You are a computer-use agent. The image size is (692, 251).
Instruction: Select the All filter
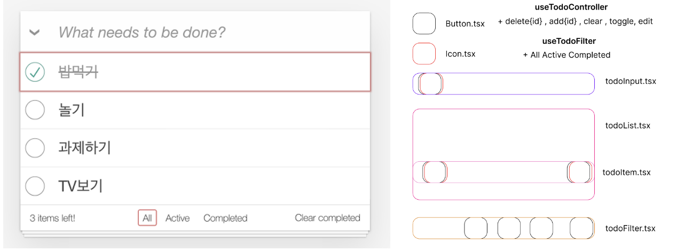[147, 218]
